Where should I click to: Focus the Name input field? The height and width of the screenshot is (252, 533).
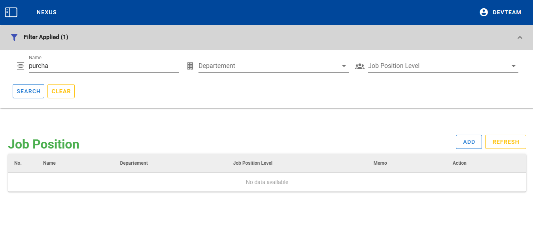tap(104, 66)
